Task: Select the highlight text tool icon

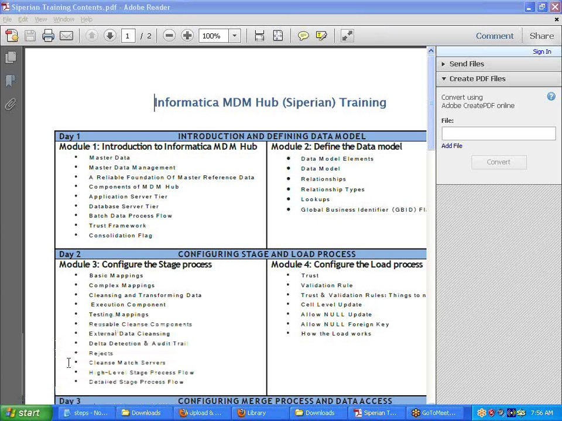Action: point(321,36)
